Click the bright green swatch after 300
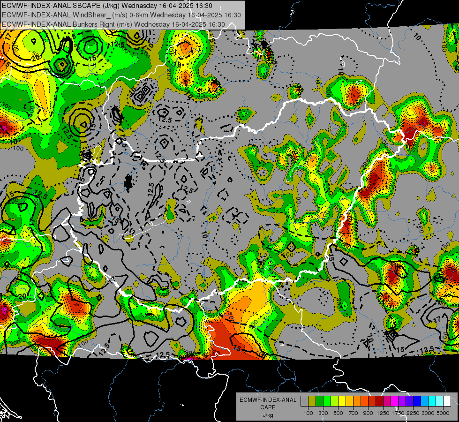Viewport: 459px width, 422px height. click(327, 401)
